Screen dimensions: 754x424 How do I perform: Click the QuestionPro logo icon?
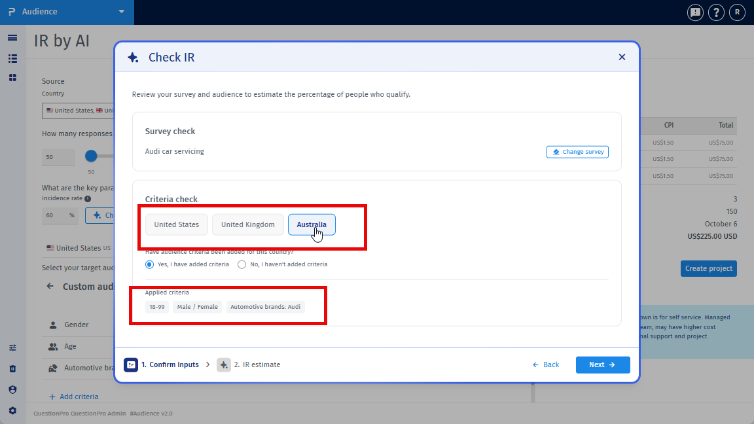[12, 12]
